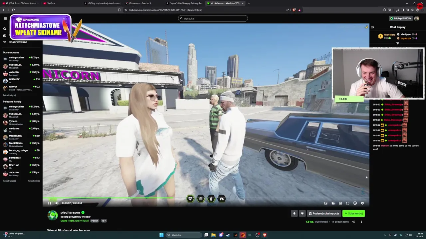The image size is (426, 239).
Task: Switch to theater mode in player
Action: click(x=340, y=203)
